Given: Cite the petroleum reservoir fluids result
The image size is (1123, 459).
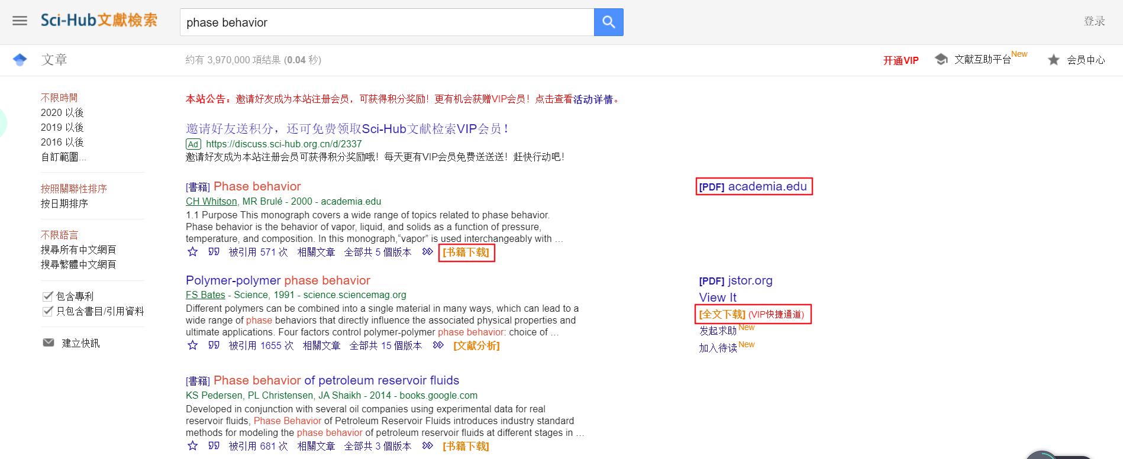Looking at the screenshot, I should pyautogui.click(x=214, y=446).
